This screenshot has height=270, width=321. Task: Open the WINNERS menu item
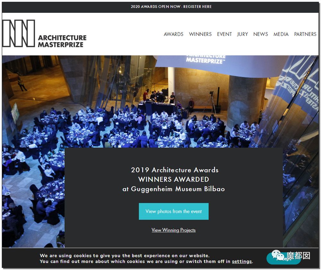coord(200,34)
